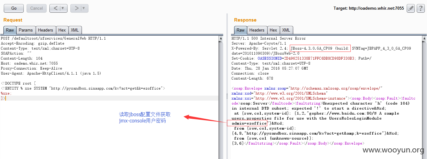
Task: Click the JBoss-4.3.0.GA_CP09 version text
Action: pos(320,48)
